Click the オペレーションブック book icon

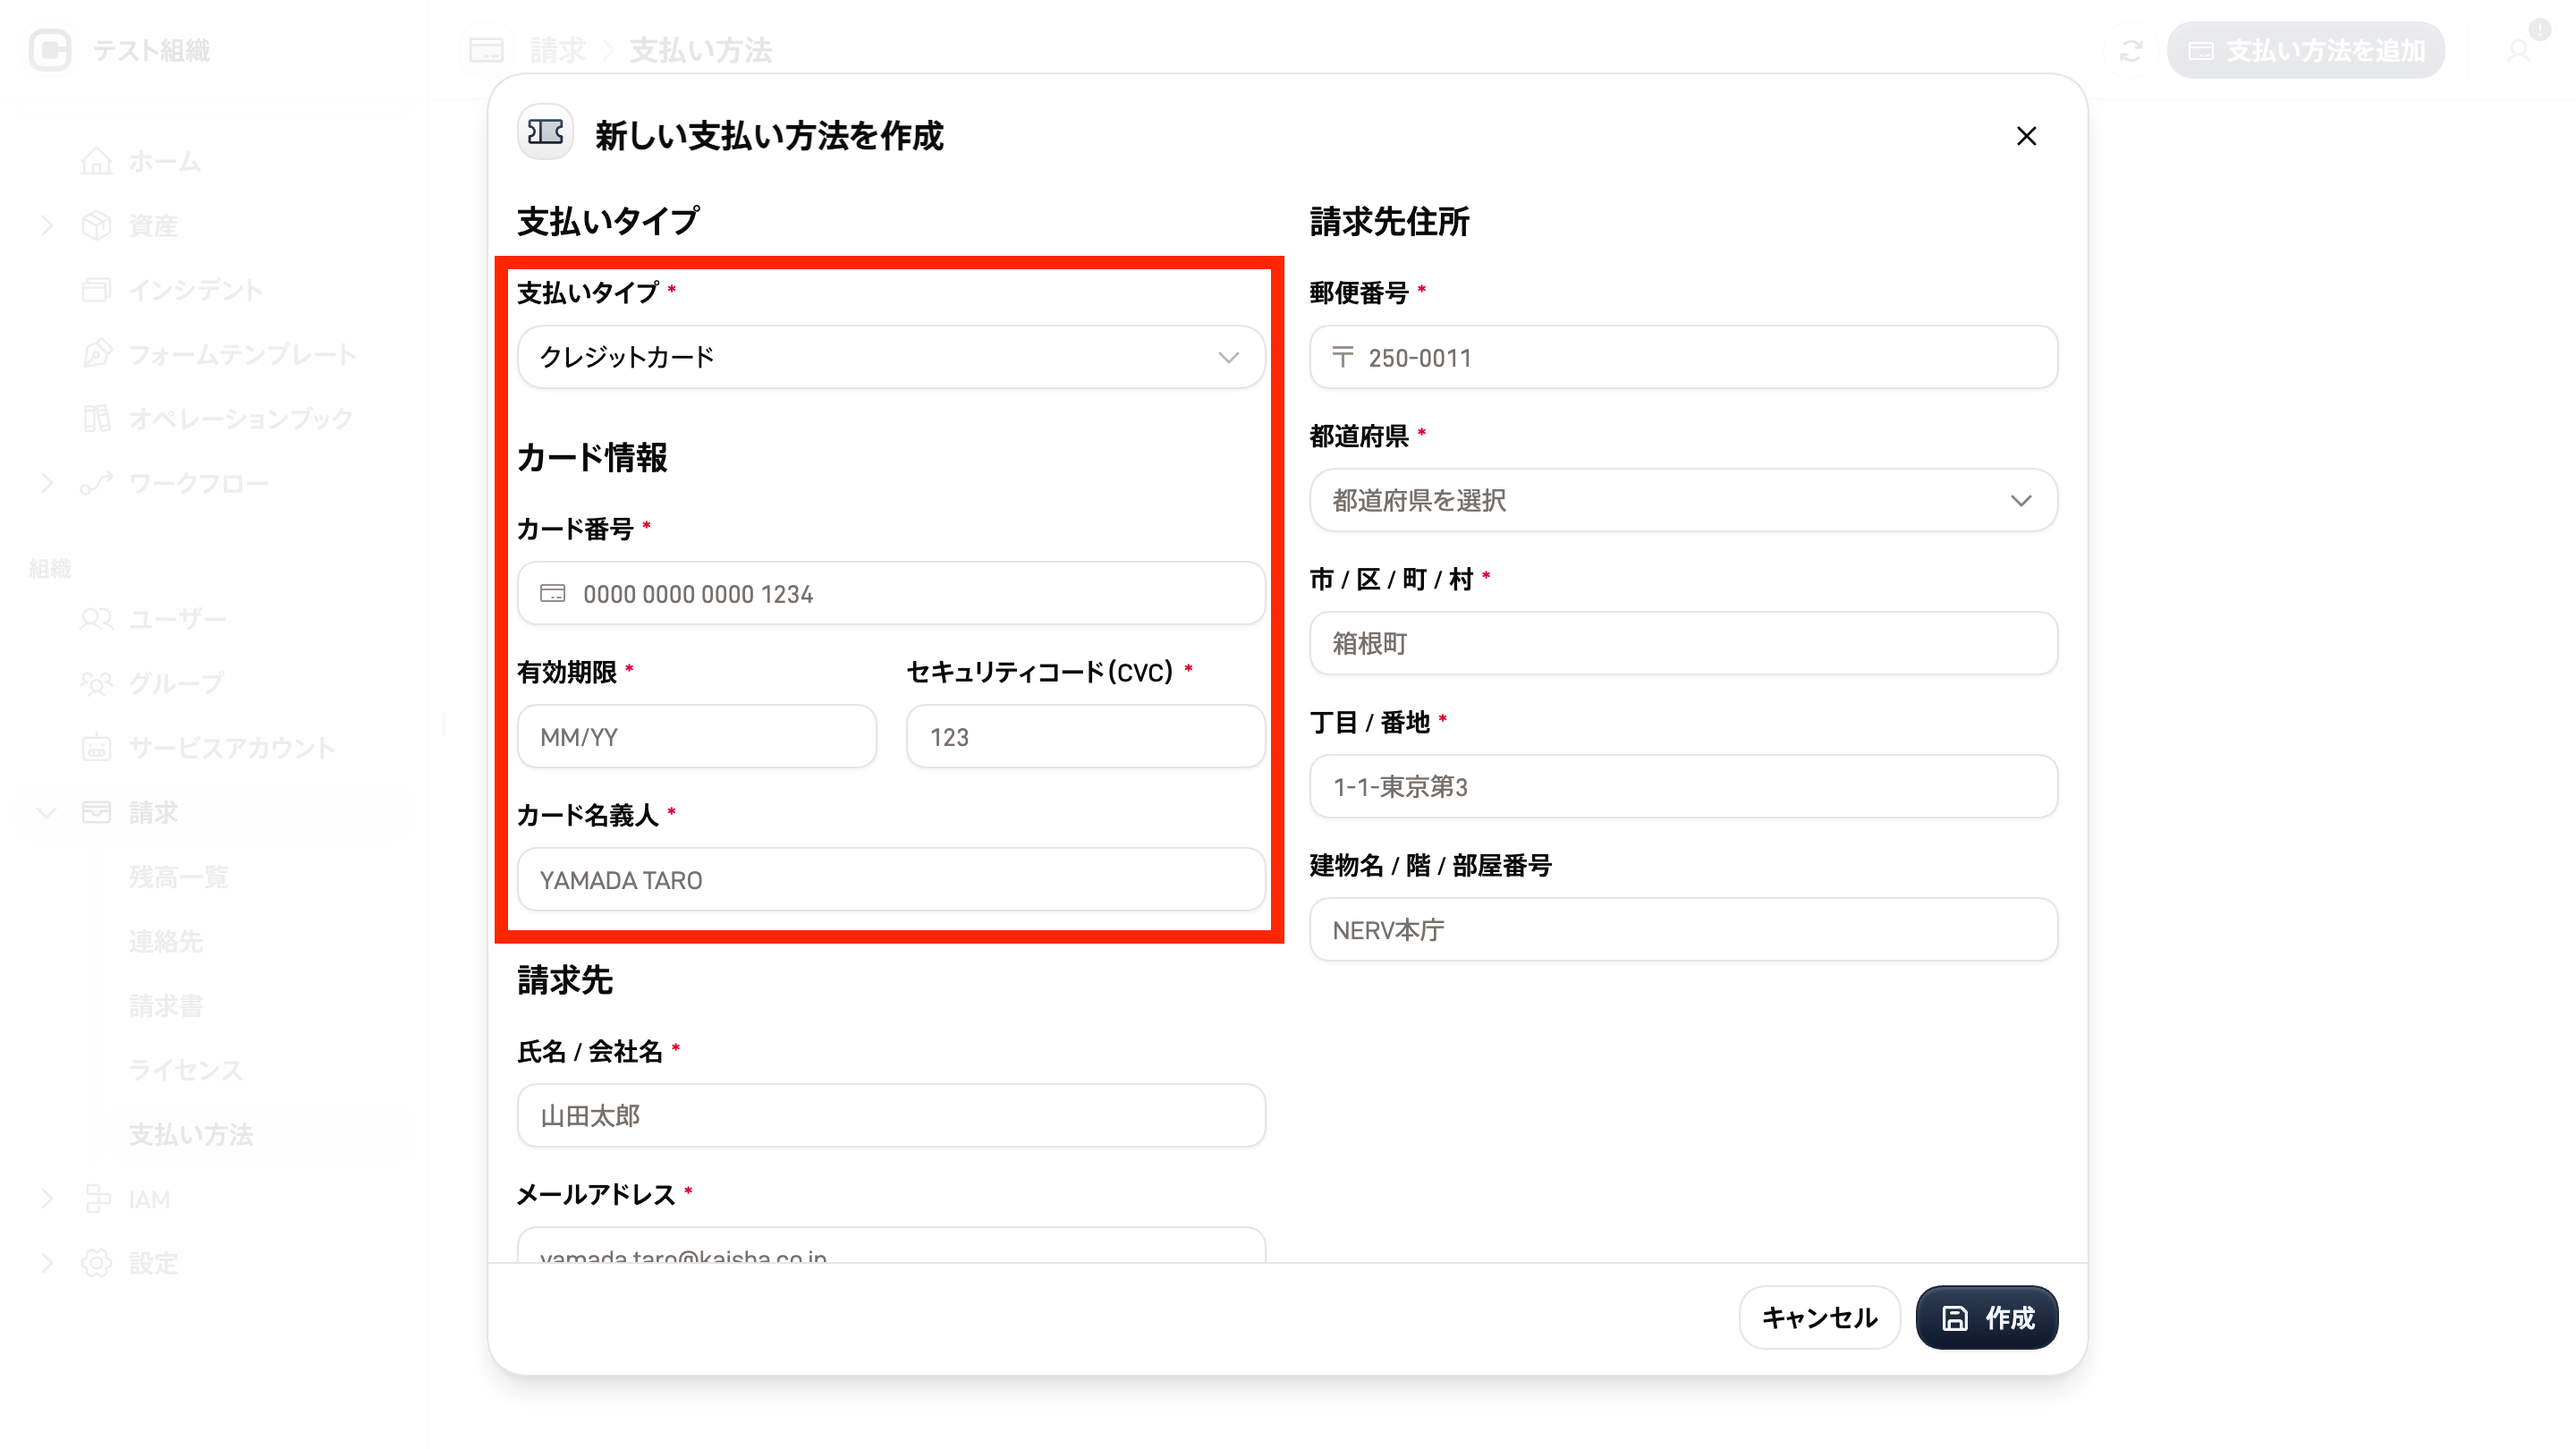96,418
